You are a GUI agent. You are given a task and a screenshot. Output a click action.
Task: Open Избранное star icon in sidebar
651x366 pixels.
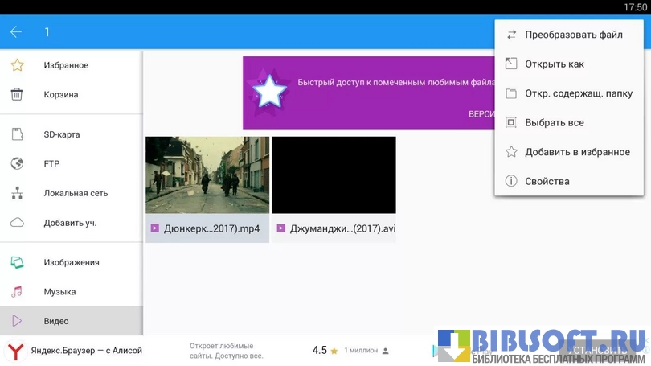pyautogui.click(x=16, y=65)
